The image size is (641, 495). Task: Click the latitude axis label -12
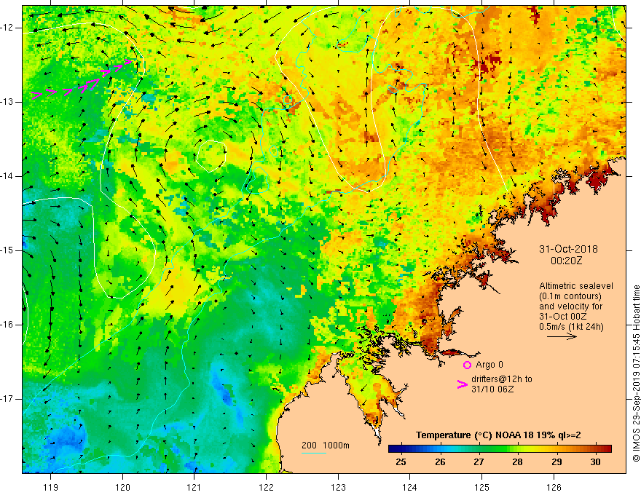[x=8, y=28]
